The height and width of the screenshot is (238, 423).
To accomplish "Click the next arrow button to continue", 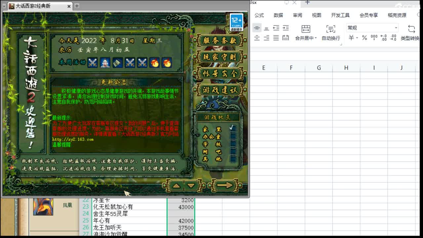I will 225,186.
